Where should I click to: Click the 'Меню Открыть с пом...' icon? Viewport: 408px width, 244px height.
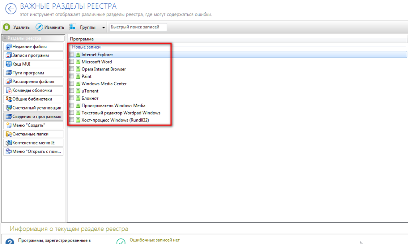pos(9,152)
